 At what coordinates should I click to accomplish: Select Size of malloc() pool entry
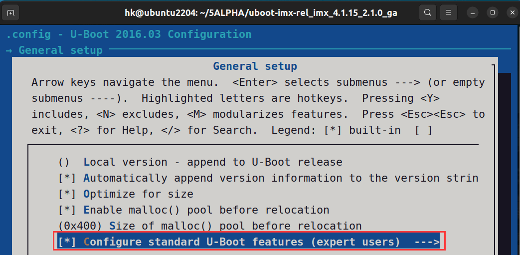tap(235, 226)
